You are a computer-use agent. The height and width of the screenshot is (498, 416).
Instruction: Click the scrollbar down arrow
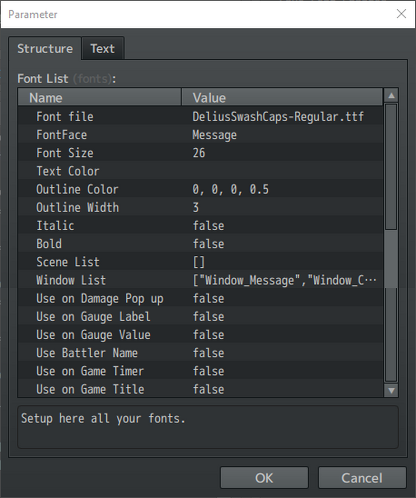391,390
